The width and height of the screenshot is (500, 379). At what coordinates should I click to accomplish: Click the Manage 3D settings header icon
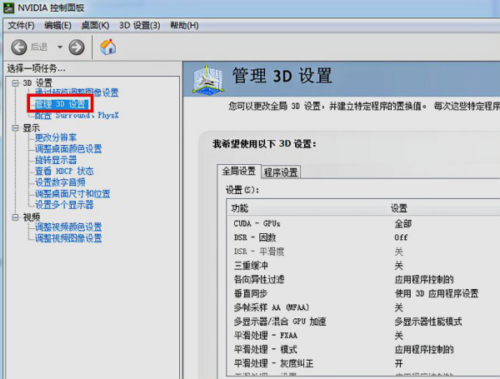click(207, 80)
